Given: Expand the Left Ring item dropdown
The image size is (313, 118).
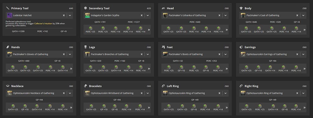Looking at the screenshot, I should click(225, 93).
